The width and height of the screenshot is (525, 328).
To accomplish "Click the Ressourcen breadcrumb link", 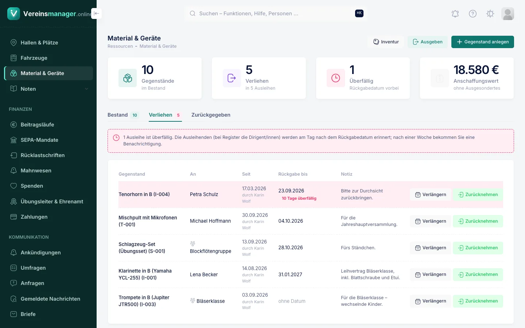I will pos(120,46).
